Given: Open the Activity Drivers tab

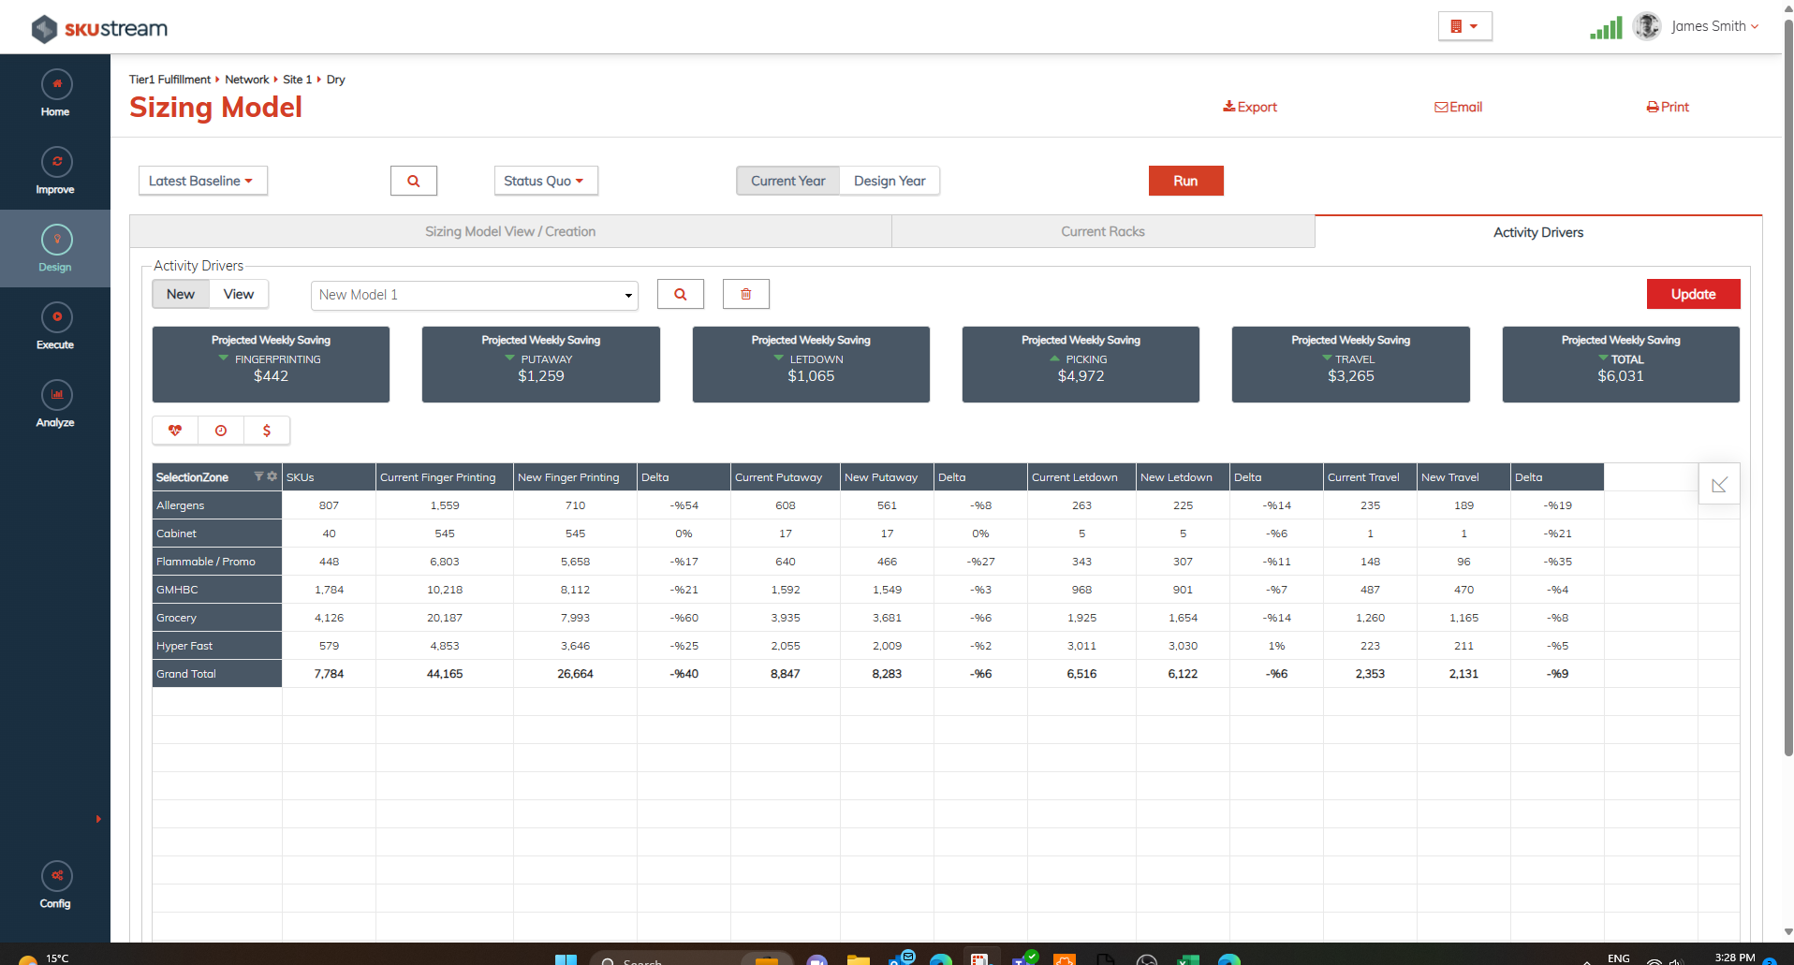Looking at the screenshot, I should (x=1538, y=232).
